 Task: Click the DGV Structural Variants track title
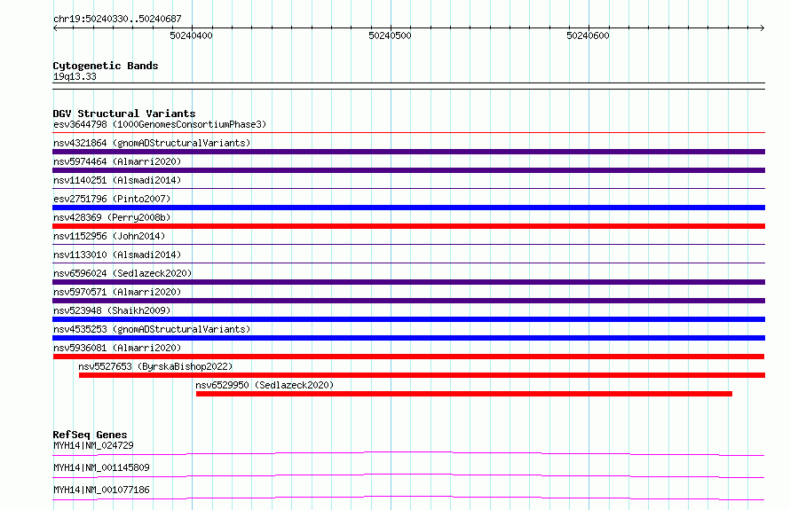[124, 114]
